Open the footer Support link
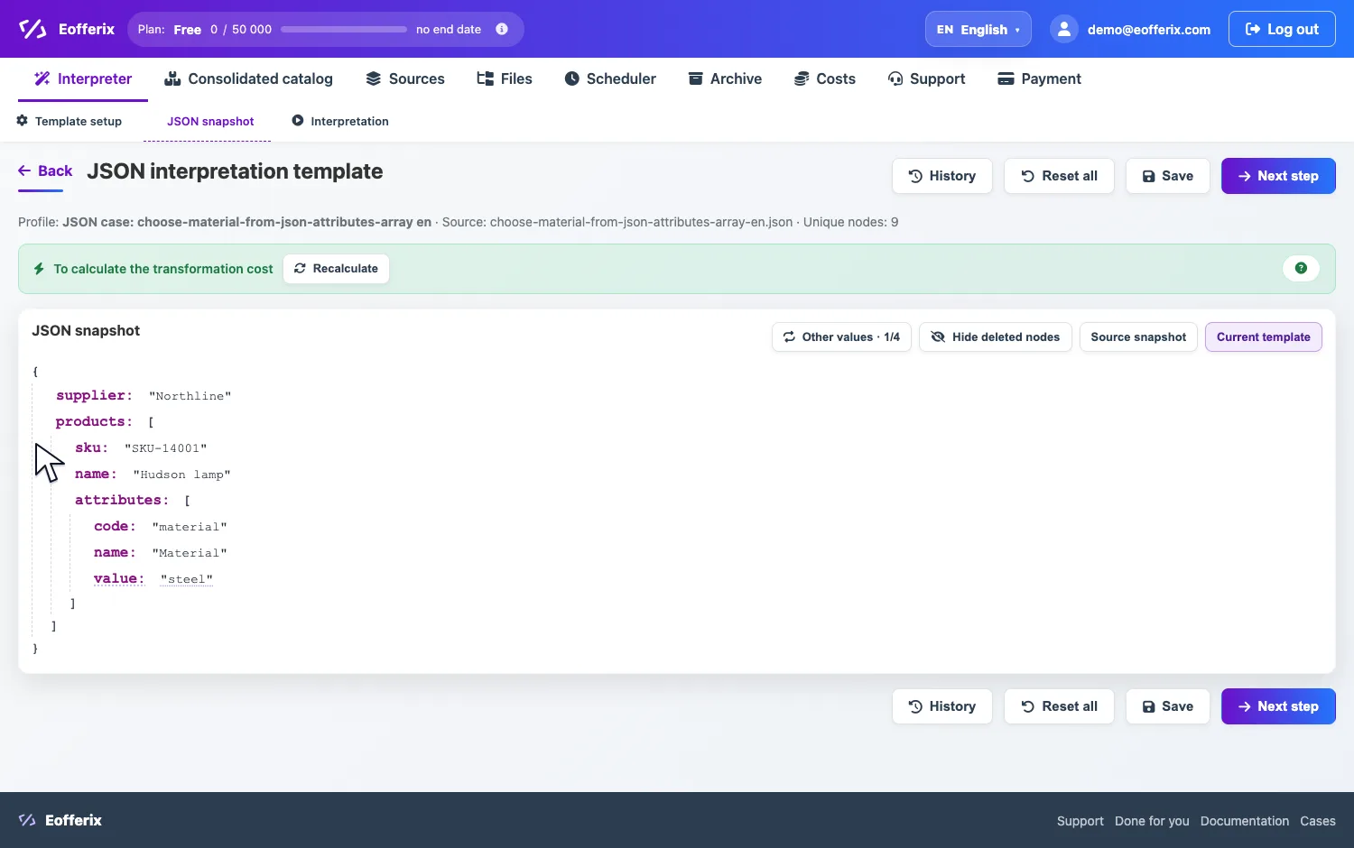This screenshot has height=848, width=1354. click(x=1080, y=821)
